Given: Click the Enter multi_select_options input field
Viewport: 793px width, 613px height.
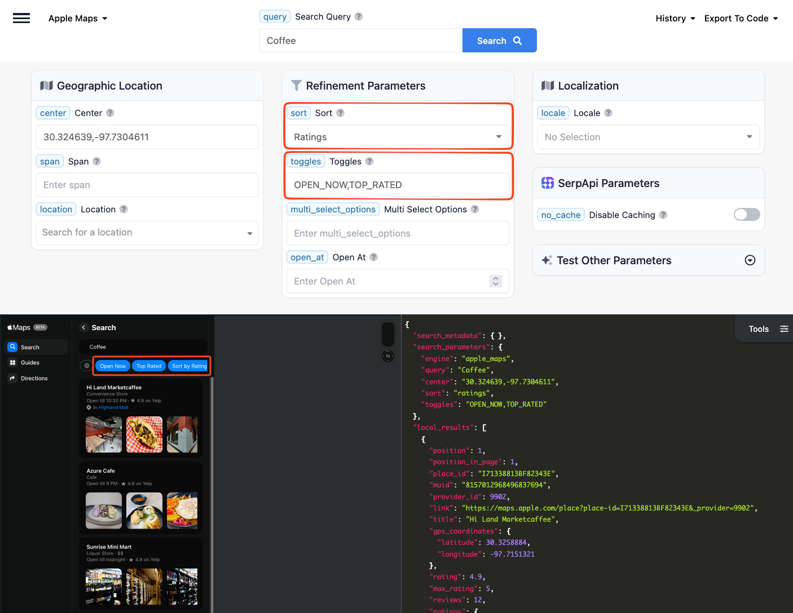Looking at the screenshot, I should click(398, 233).
